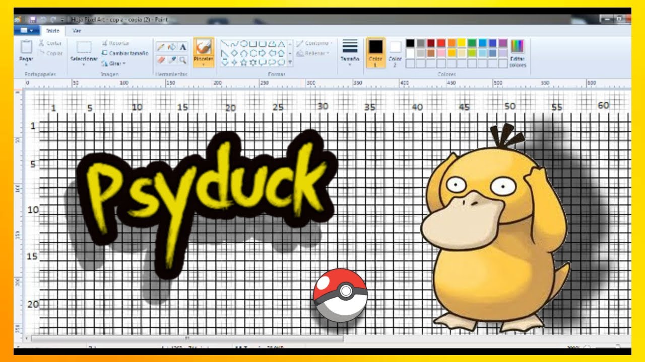The height and width of the screenshot is (362, 645).
Task: Pick the line shape in Formas
Action: (x=225, y=44)
